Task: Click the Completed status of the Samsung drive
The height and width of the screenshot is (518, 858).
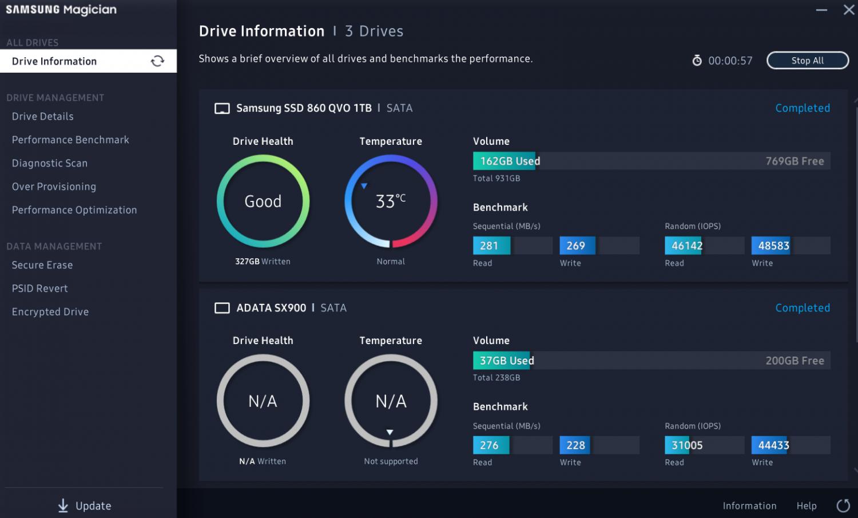Action: click(803, 108)
